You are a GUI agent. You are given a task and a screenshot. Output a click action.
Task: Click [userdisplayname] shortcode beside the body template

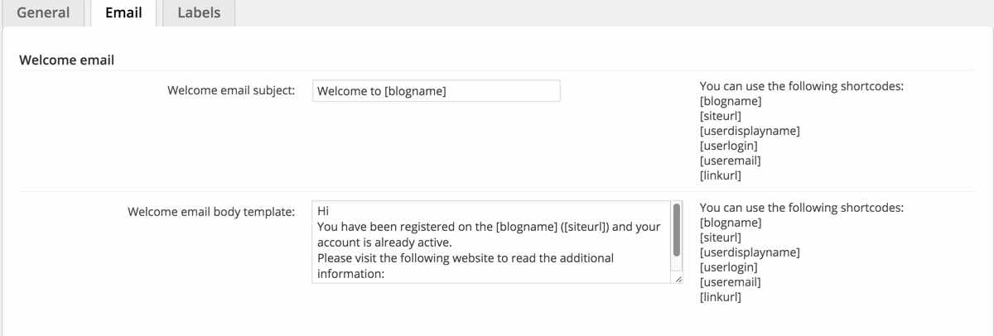coord(750,252)
